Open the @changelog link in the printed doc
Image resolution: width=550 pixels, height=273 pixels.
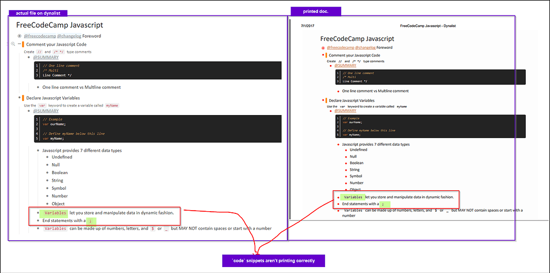(365, 47)
